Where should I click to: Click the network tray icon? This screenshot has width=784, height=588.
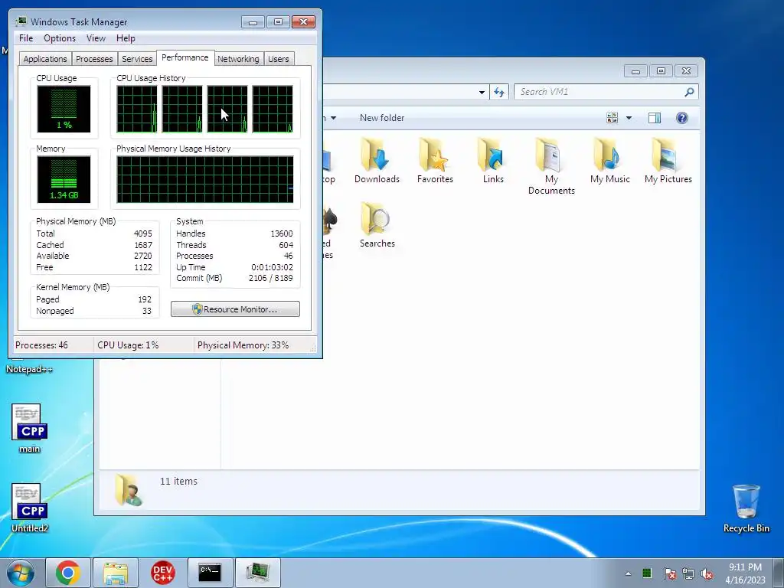tap(688, 573)
